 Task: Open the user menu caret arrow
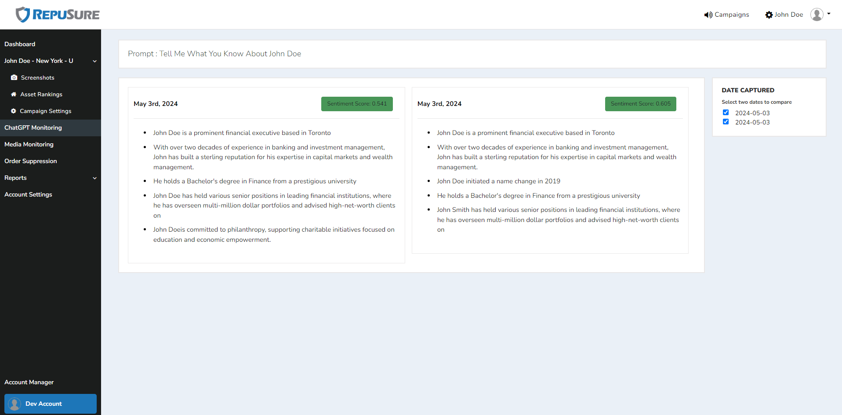point(829,14)
